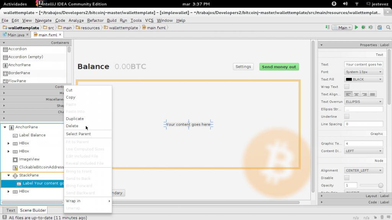The image size is (392, 220).
Task: Start debugging with the green bug icon
Action: tap(364, 27)
